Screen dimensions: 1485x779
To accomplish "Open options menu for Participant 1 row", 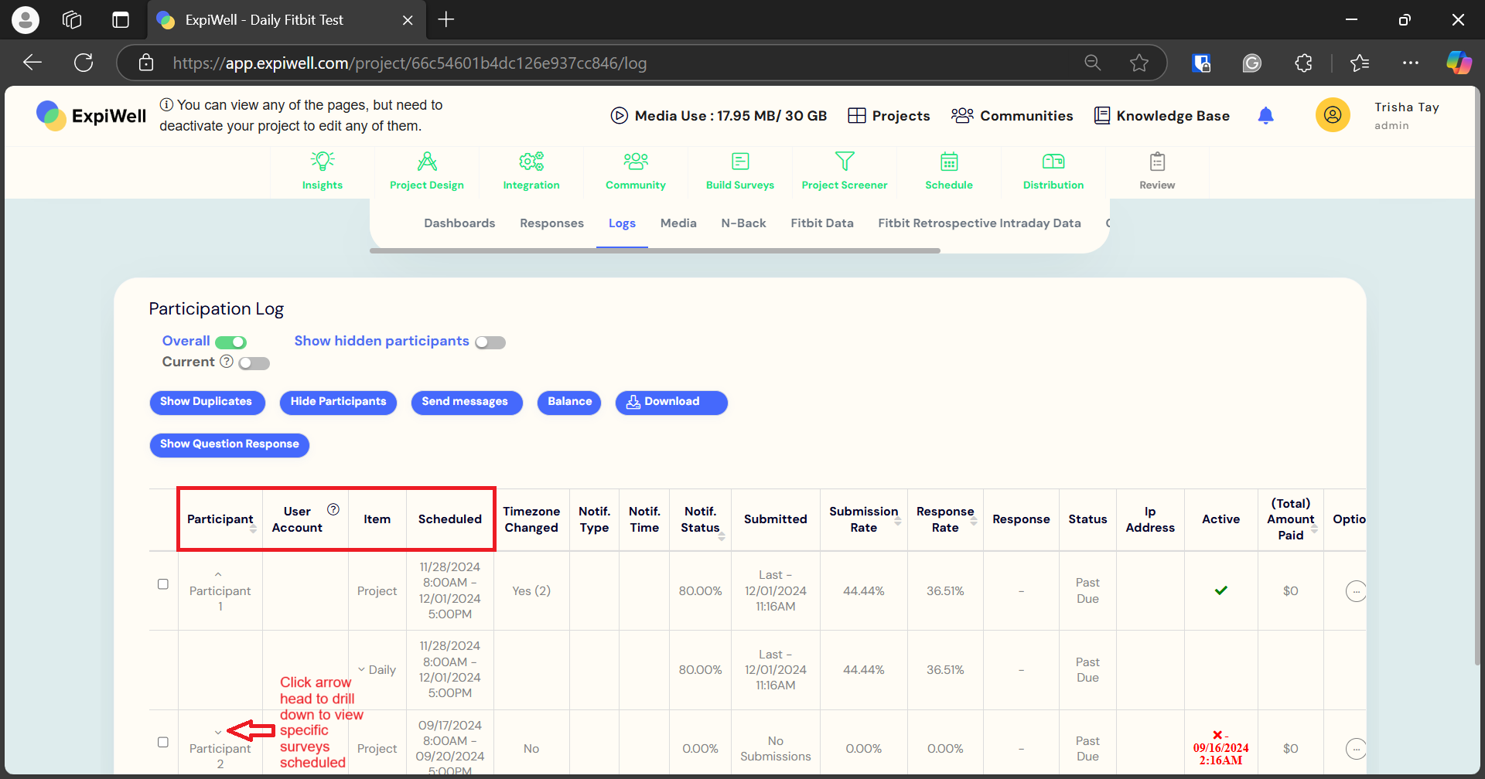I will click(1357, 591).
